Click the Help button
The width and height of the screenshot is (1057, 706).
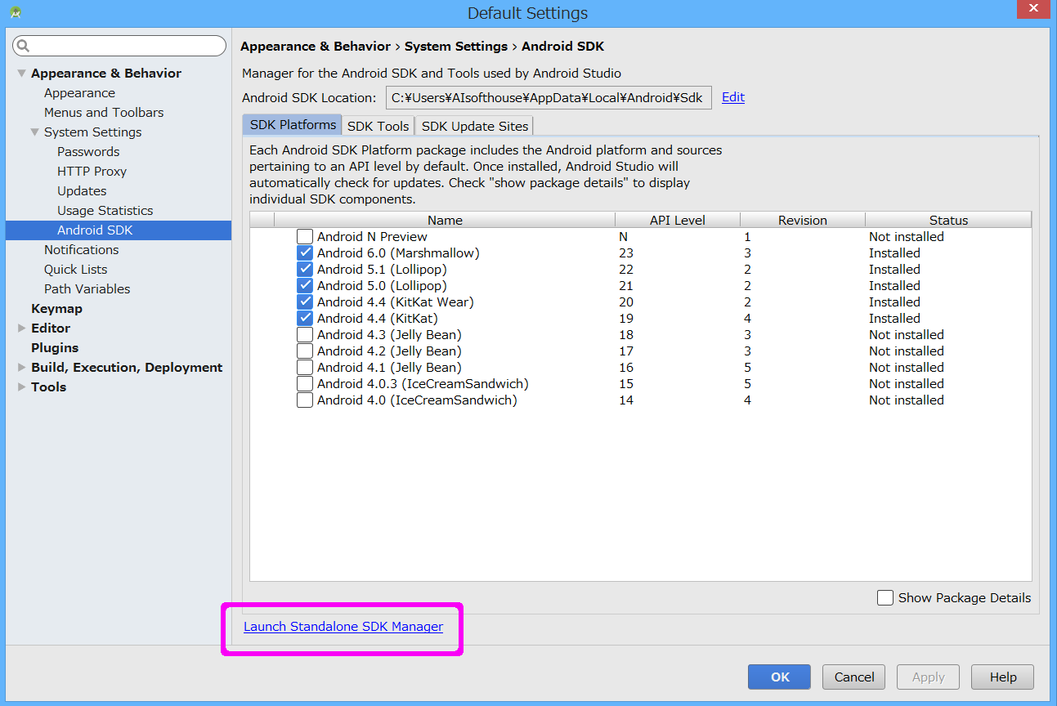click(1003, 677)
